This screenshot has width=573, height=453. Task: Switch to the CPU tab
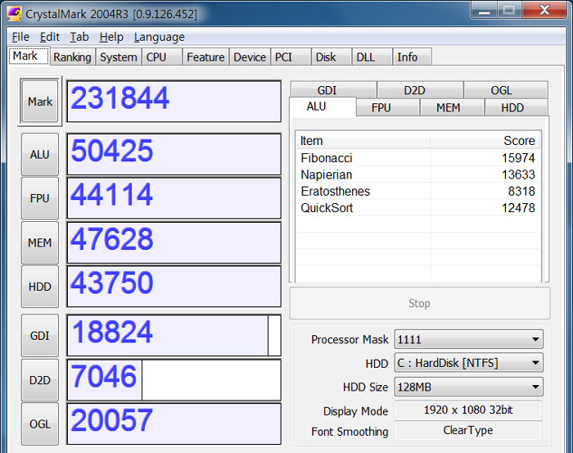pos(162,57)
